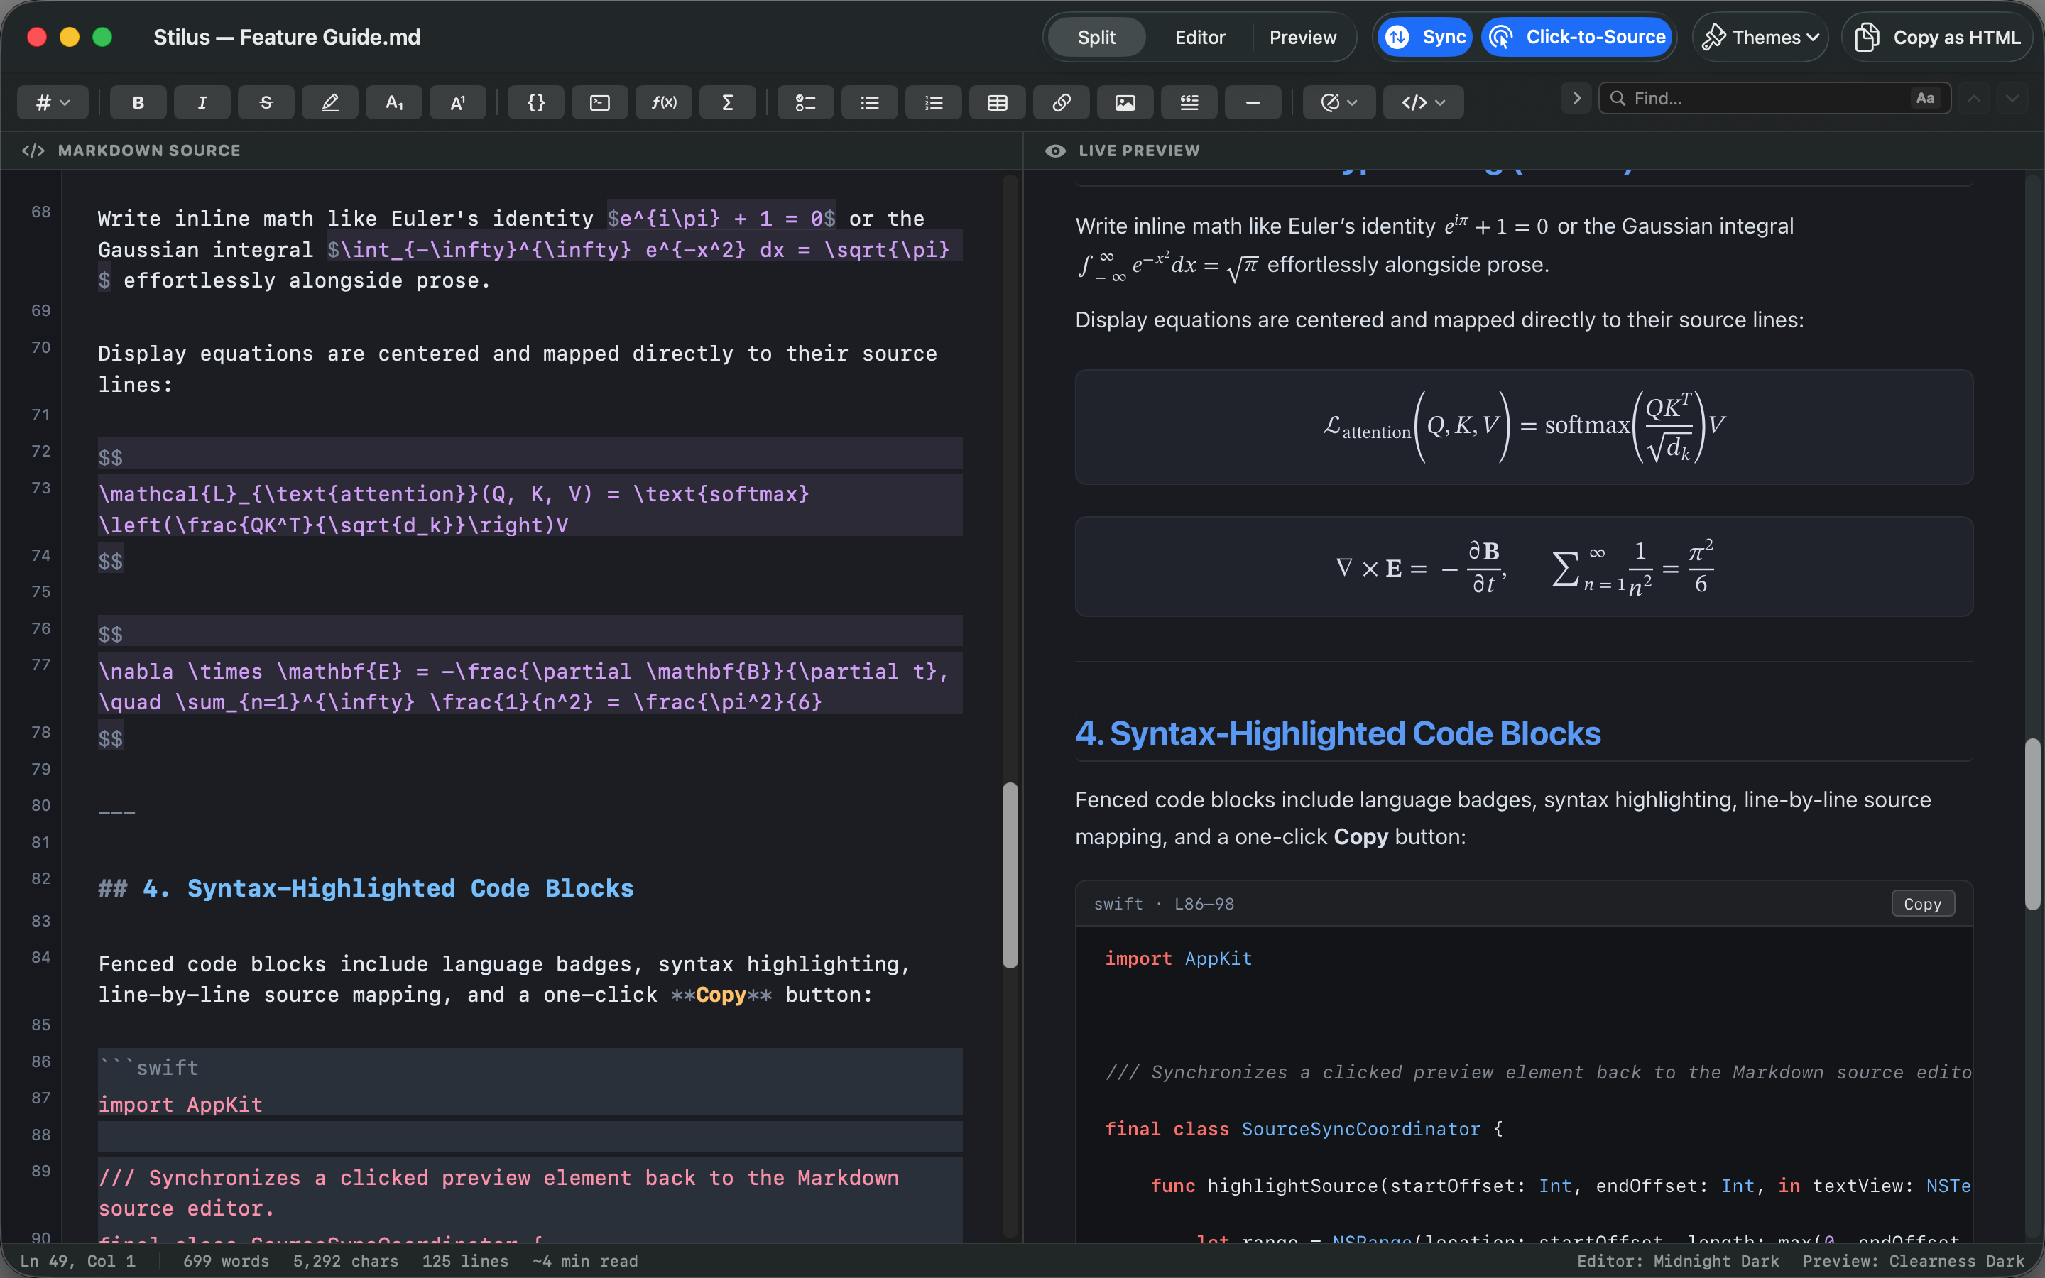
Task: Go to previous find result
Action: [1974, 98]
